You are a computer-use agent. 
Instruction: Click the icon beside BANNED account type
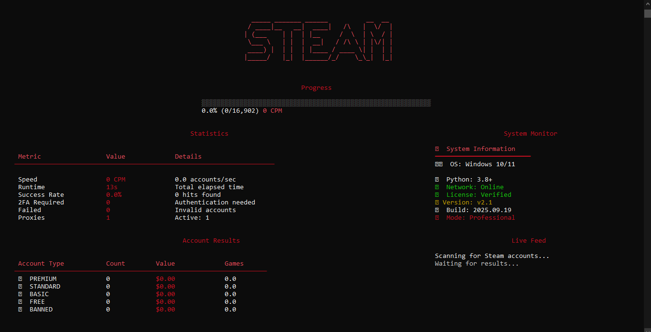20,310
